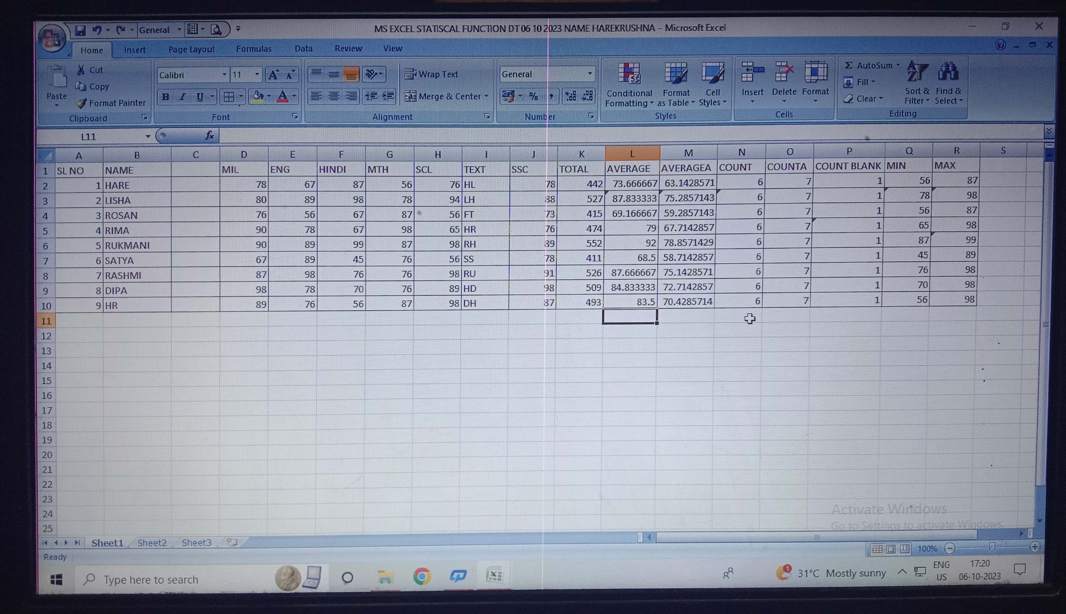Click the Sort & Filter icon

tap(917, 72)
